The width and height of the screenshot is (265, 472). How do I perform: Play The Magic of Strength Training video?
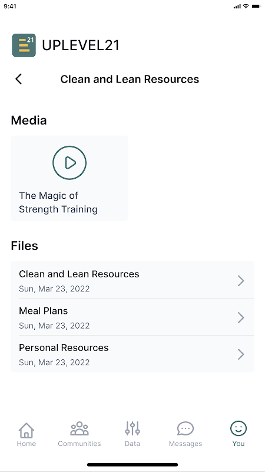point(69,163)
